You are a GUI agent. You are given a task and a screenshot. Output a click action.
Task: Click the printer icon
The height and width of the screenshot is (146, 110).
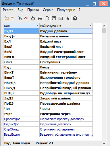click(x=40, y=18)
